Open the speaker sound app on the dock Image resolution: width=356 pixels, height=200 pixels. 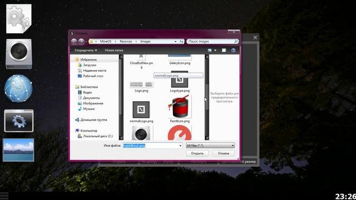pos(19,54)
